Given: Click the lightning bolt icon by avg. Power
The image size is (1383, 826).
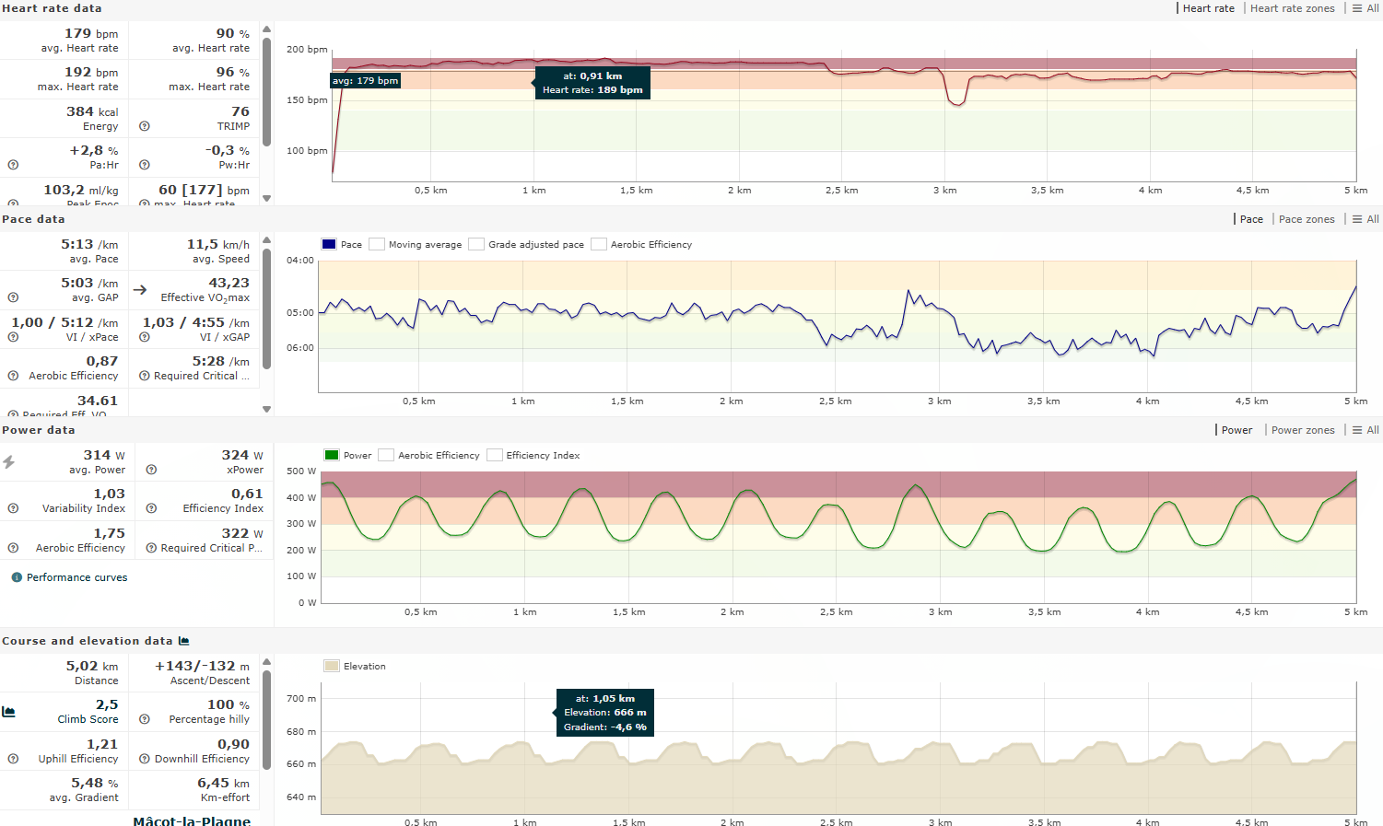Looking at the screenshot, I should coord(9,462).
